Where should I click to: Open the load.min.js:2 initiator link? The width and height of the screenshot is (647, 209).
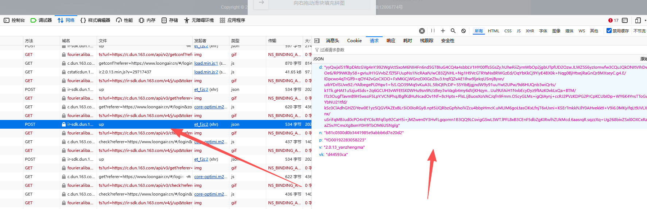[x=206, y=72]
